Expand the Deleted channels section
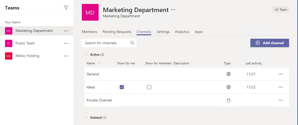Viewport: 298px width, 125px height. coord(86,118)
